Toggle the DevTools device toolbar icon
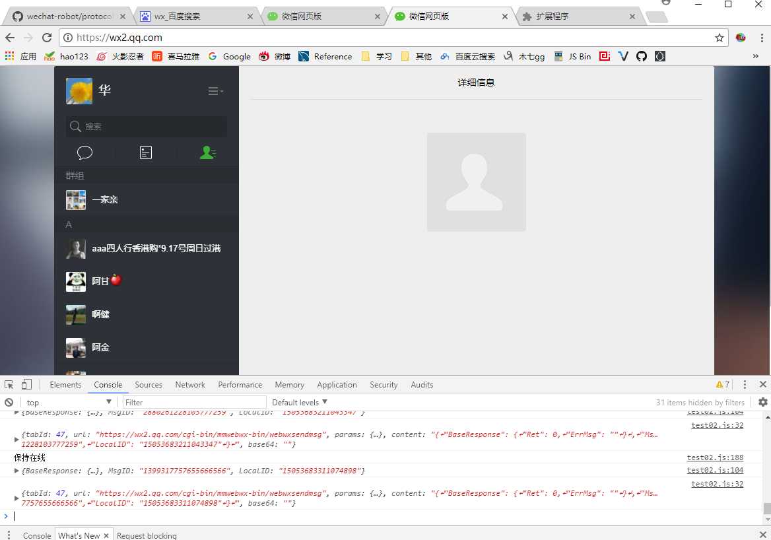771x540 pixels. tap(26, 385)
